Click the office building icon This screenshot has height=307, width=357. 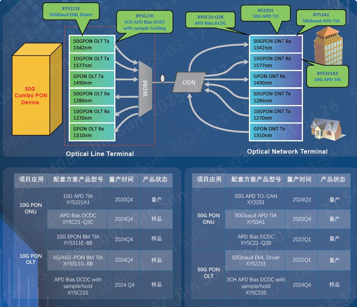[327, 45]
